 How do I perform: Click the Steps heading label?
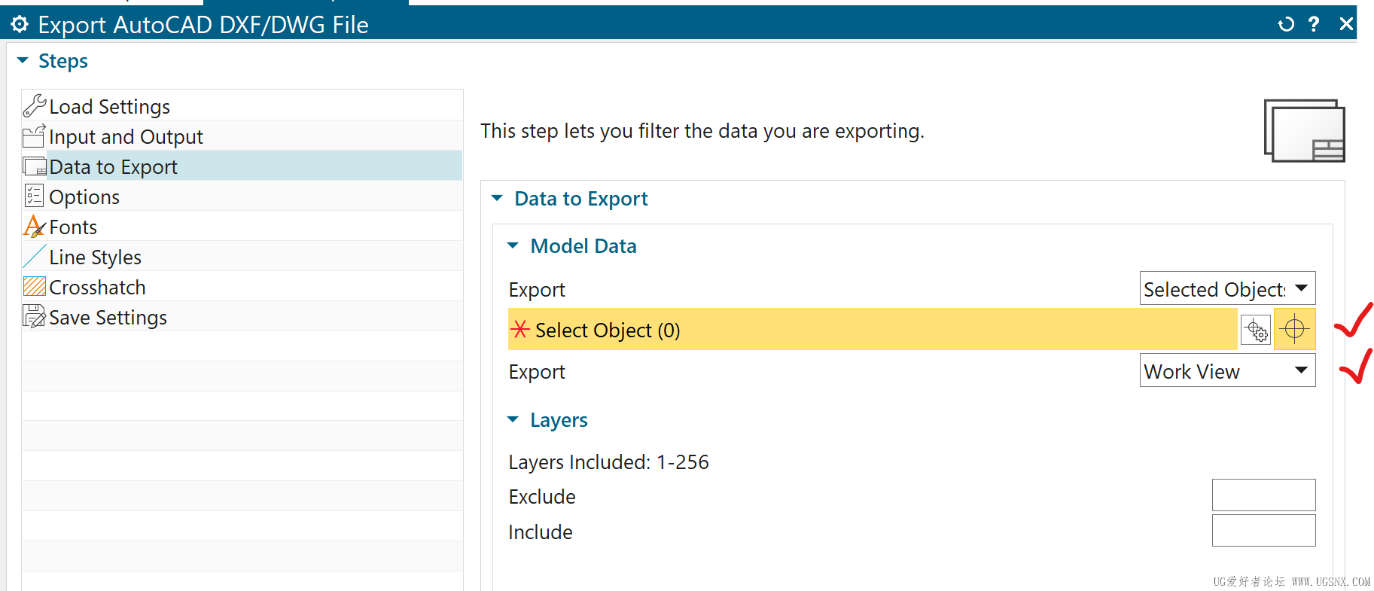pos(63,61)
